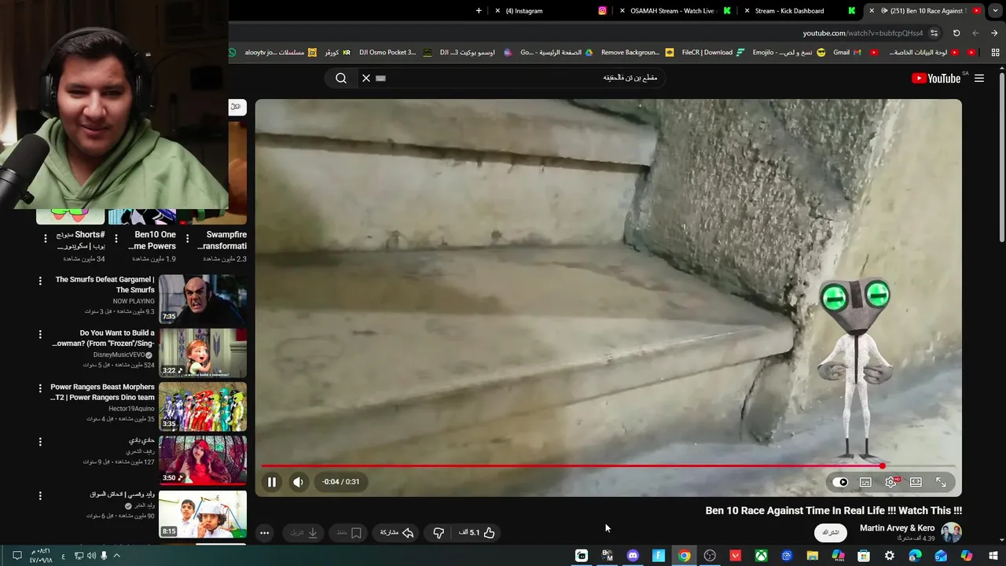Open Martin Arvey & Kero channel name

(x=897, y=527)
